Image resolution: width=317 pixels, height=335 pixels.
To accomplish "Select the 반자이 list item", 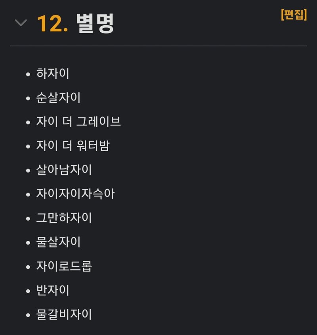I will (x=53, y=291).
